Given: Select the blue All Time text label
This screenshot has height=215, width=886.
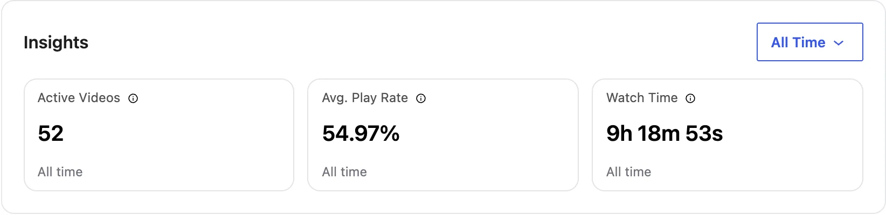Looking at the screenshot, I should pos(798,42).
